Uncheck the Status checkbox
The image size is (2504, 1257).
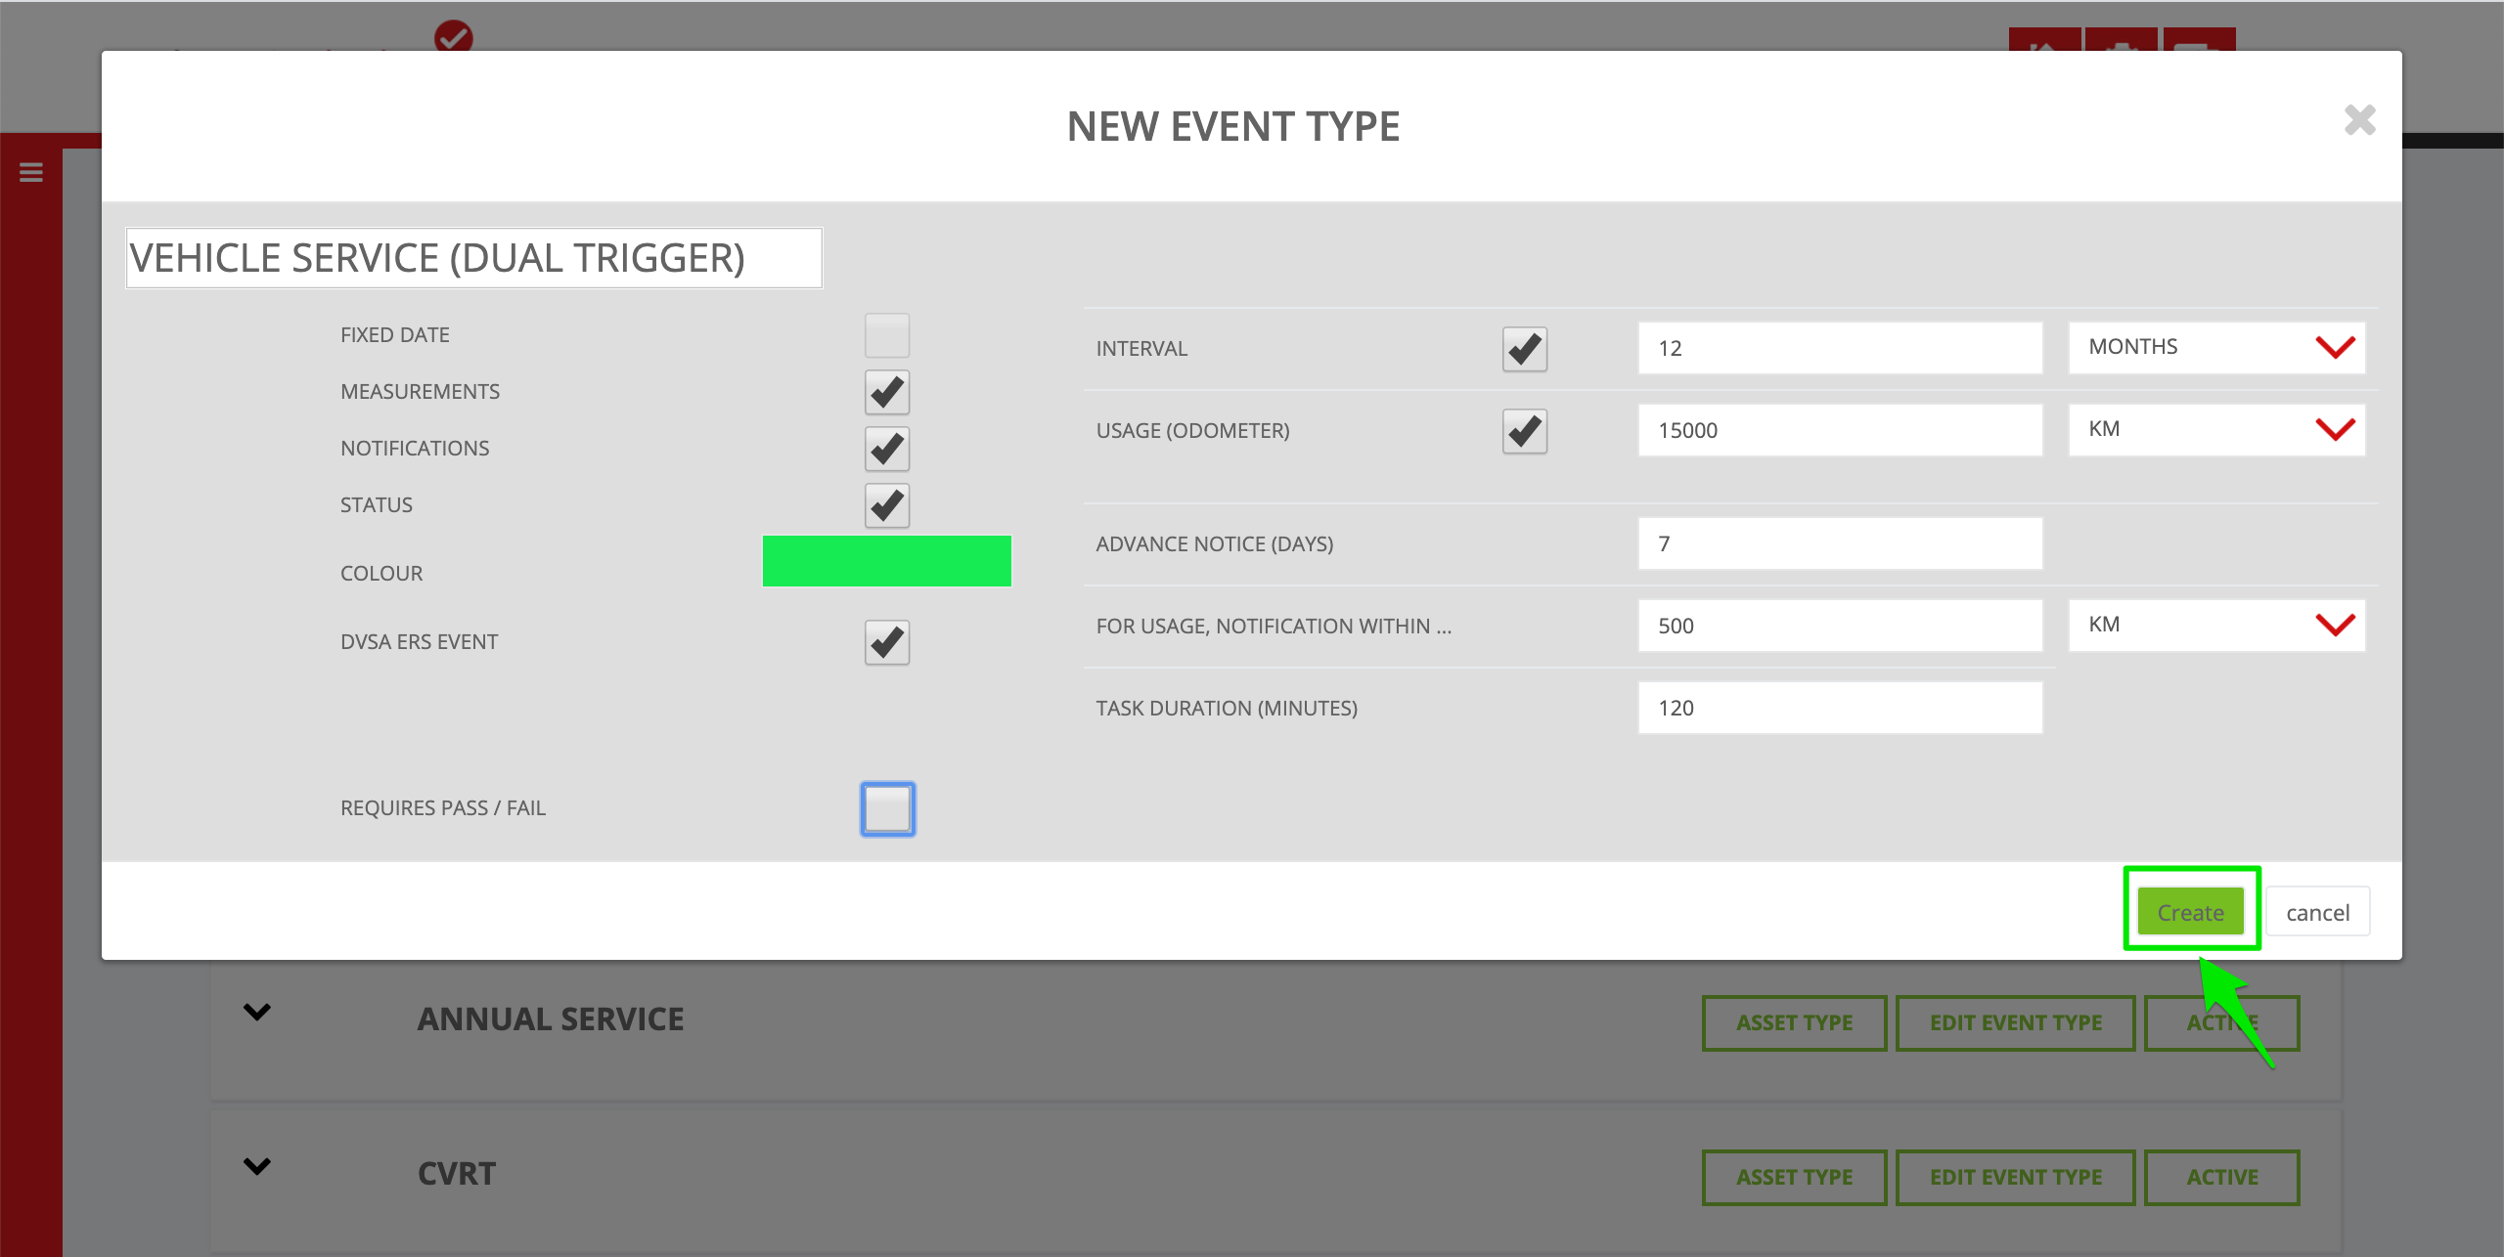[x=887, y=505]
